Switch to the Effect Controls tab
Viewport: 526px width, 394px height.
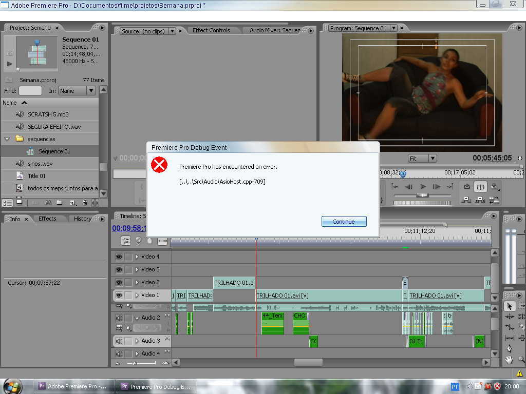pyautogui.click(x=211, y=30)
